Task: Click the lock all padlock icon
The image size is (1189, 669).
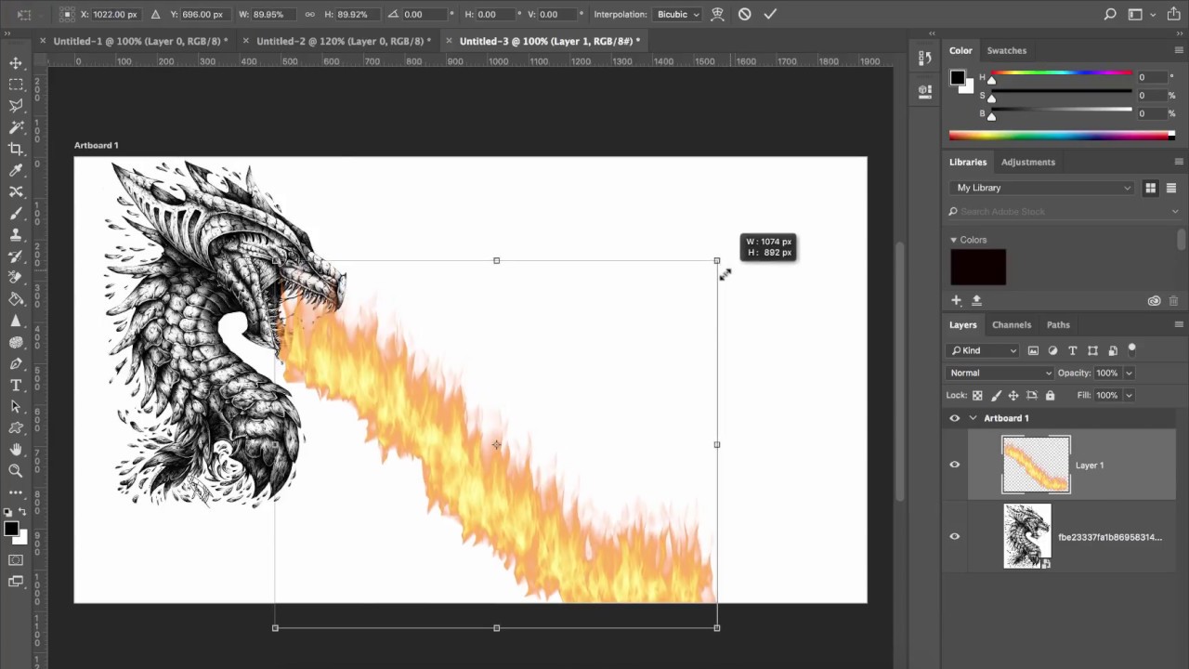Action: coord(1050,395)
